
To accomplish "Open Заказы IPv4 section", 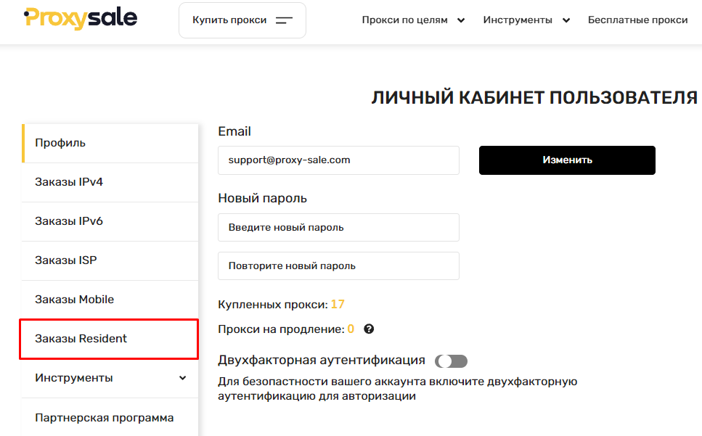I will click(x=110, y=182).
